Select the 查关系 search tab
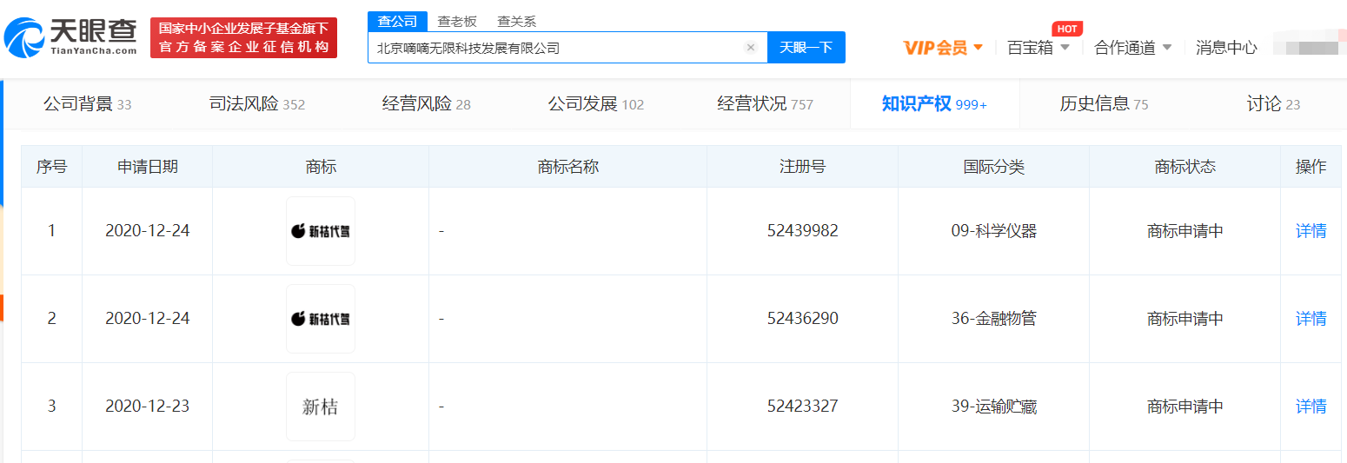The image size is (1347, 463). (516, 22)
